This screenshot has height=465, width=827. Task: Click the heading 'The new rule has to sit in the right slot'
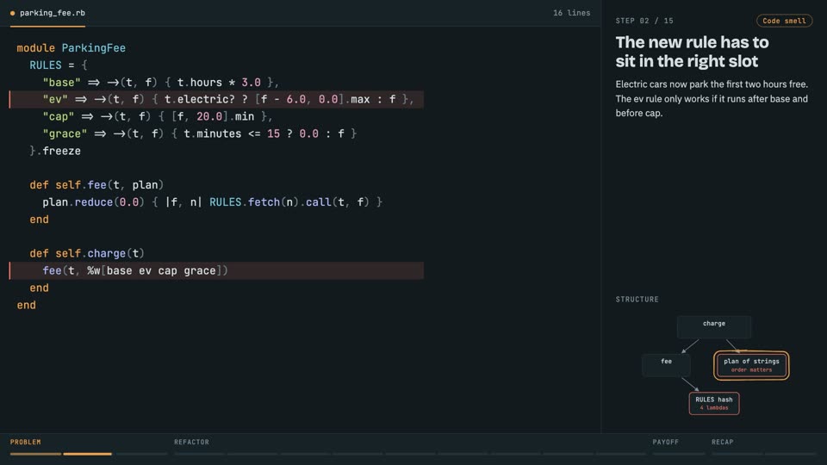692,52
